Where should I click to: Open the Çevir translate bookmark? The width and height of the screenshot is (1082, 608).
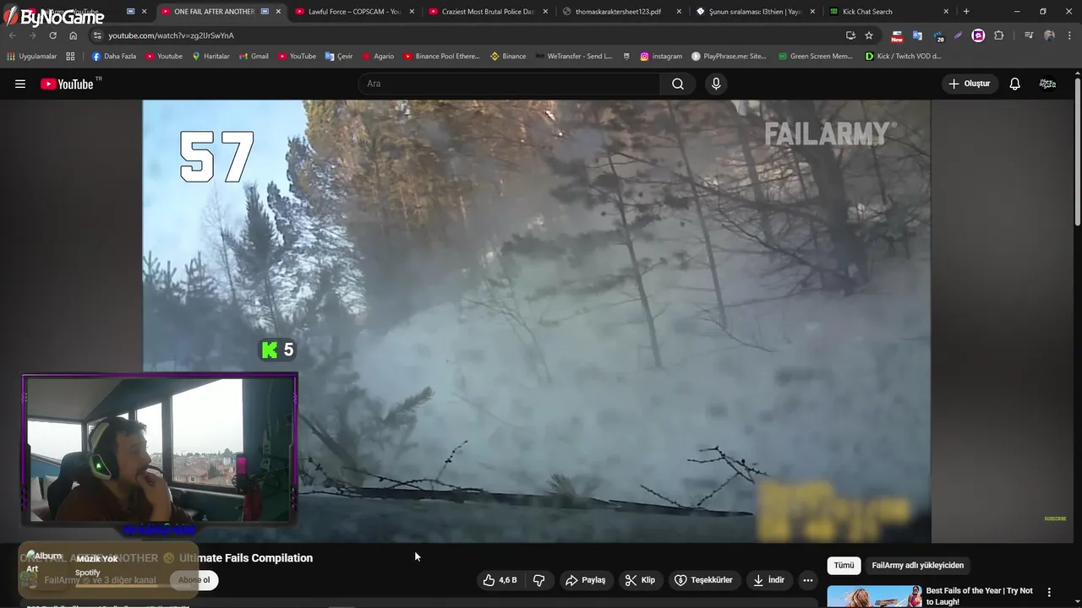tap(339, 57)
